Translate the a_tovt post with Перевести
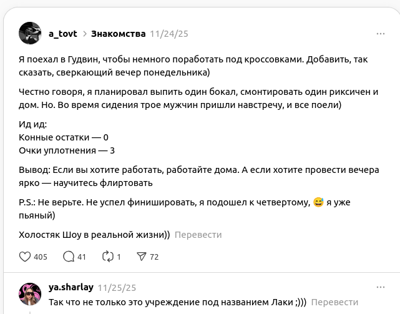 [198, 235]
